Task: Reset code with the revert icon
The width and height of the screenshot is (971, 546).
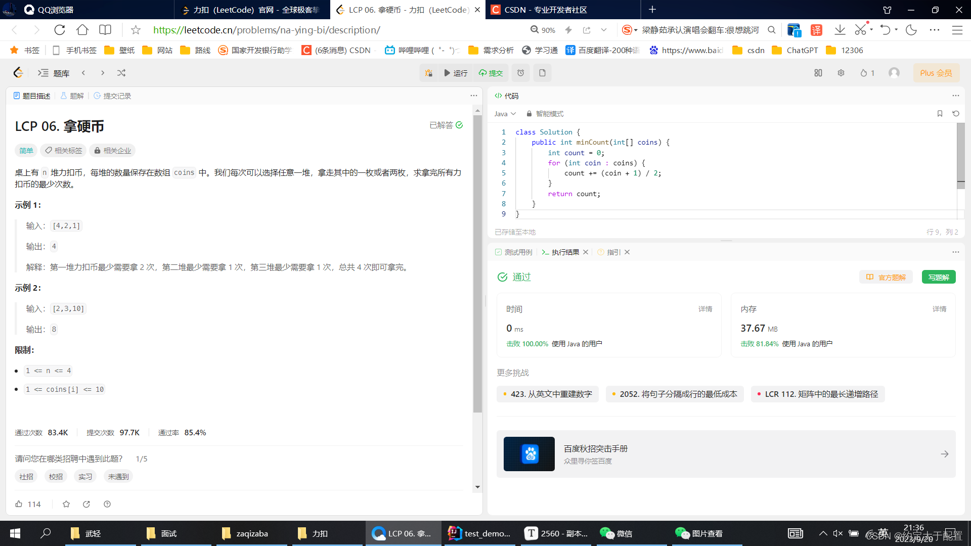Action: pyautogui.click(x=956, y=114)
